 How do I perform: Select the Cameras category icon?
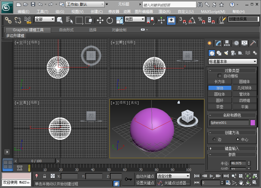[233, 53]
